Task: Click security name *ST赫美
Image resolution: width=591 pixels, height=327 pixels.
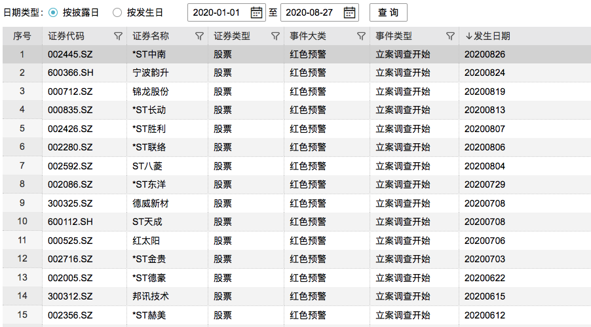Action: pos(149,315)
